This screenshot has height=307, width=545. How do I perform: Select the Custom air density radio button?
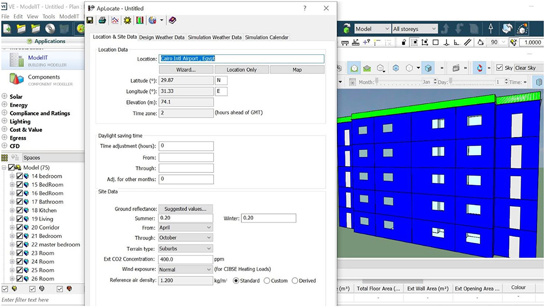click(266, 280)
